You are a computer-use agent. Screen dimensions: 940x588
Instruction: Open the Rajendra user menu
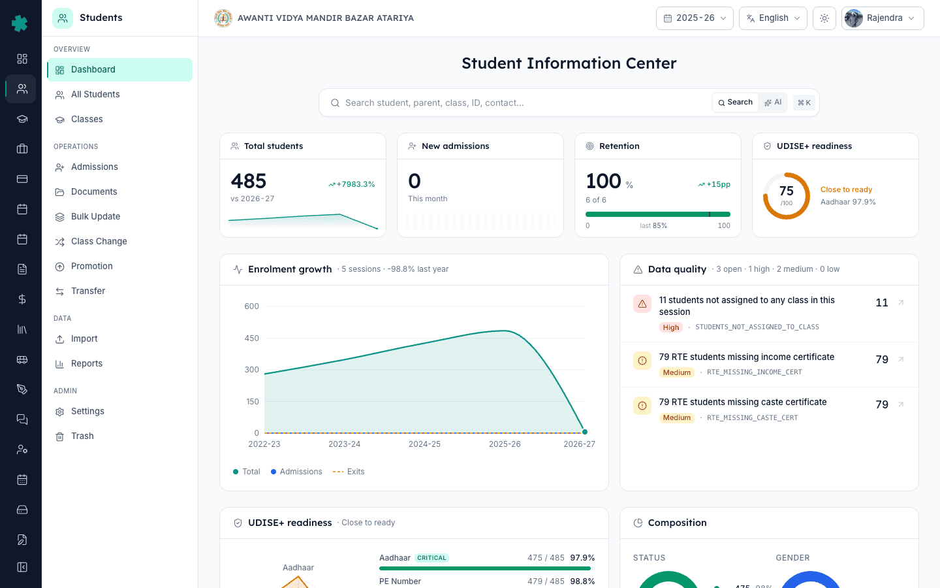point(883,18)
